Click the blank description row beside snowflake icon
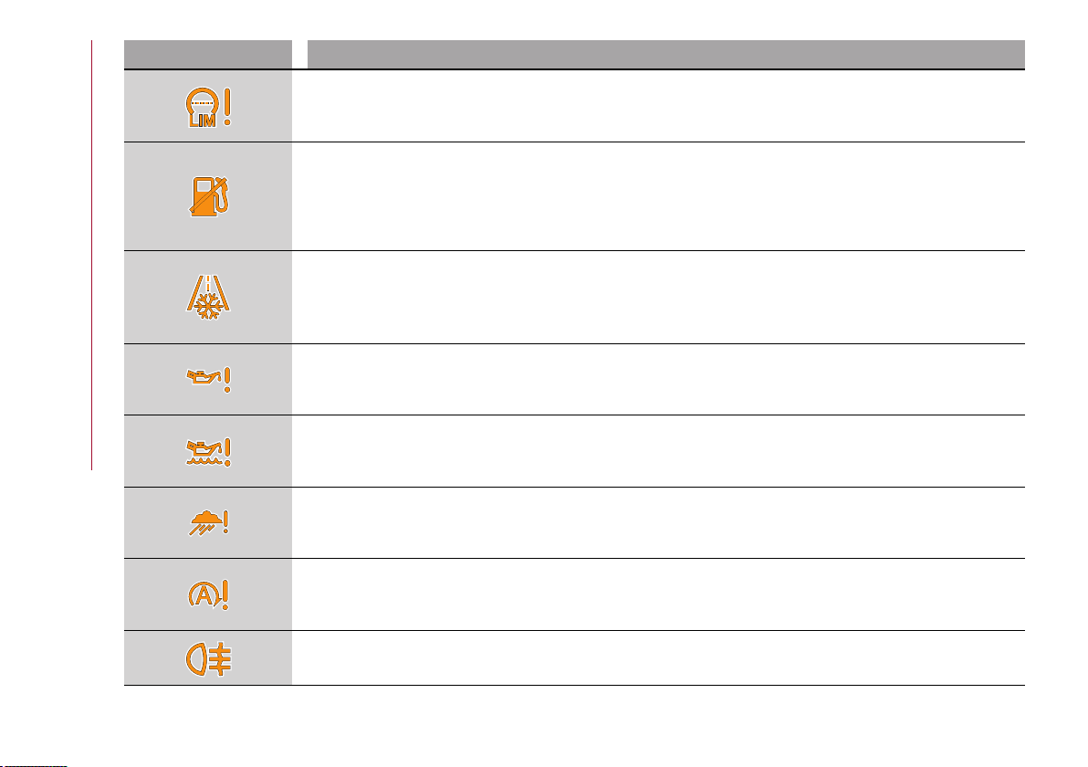The image size is (1088, 767). [x=658, y=297]
